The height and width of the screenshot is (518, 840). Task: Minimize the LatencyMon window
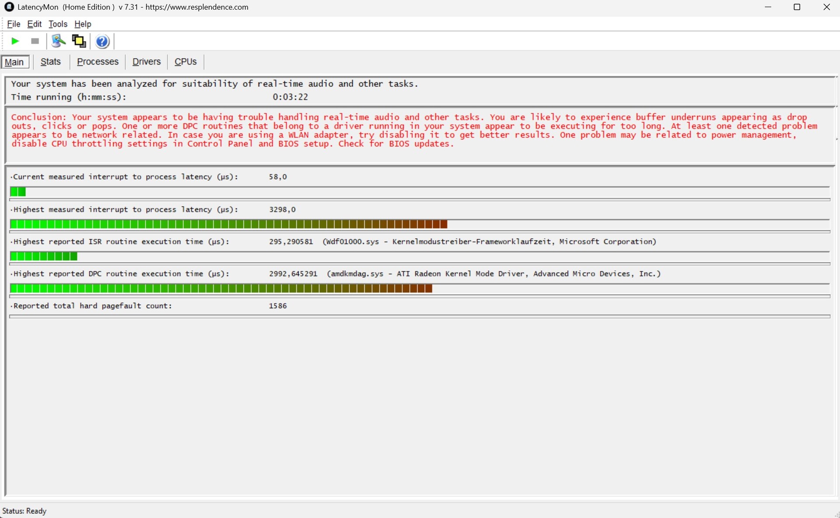[x=768, y=7]
